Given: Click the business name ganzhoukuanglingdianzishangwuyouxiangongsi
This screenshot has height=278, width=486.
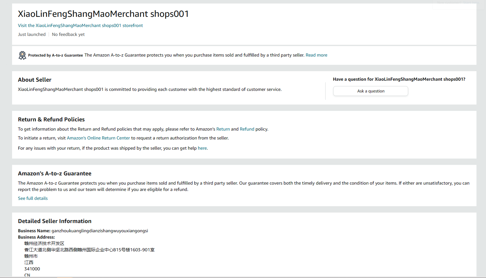Looking at the screenshot, I should [x=100, y=231].
